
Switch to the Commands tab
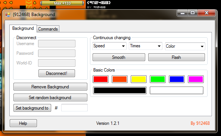pos(48,29)
